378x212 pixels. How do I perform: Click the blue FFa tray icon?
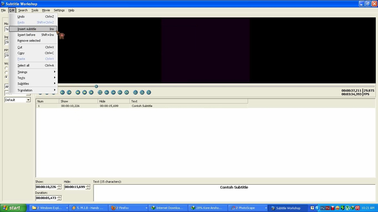coord(323,208)
